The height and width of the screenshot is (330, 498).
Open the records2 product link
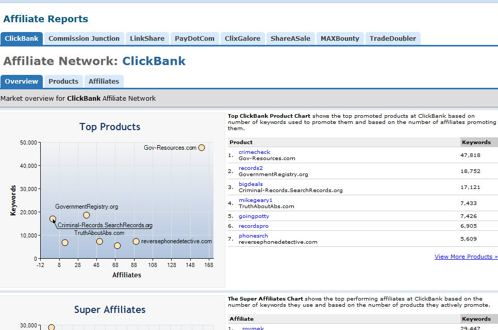pyautogui.click(x=251, y=168)
